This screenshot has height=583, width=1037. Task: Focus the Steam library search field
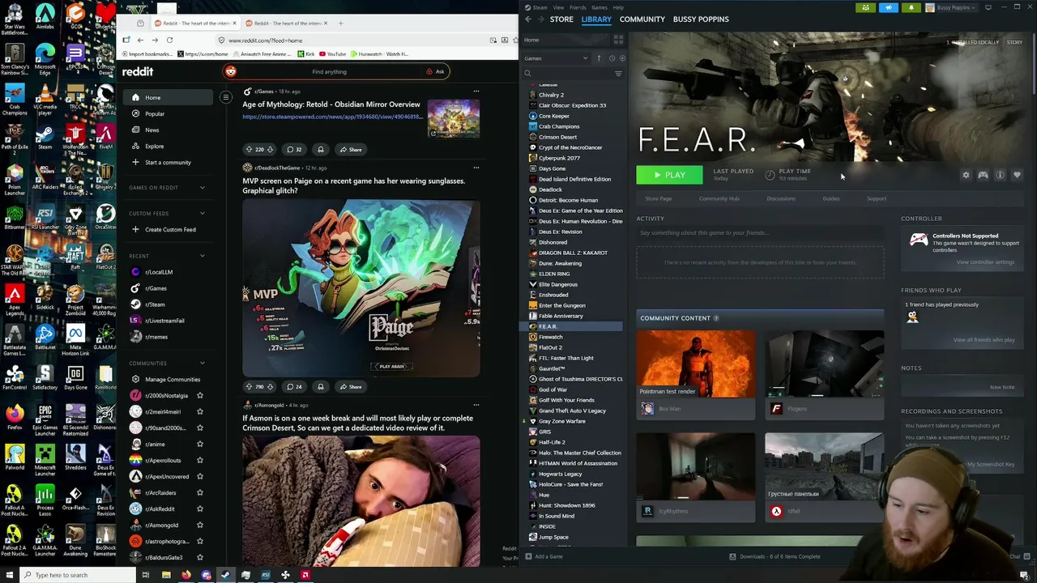pyautogui.click(x=567, y=74)
